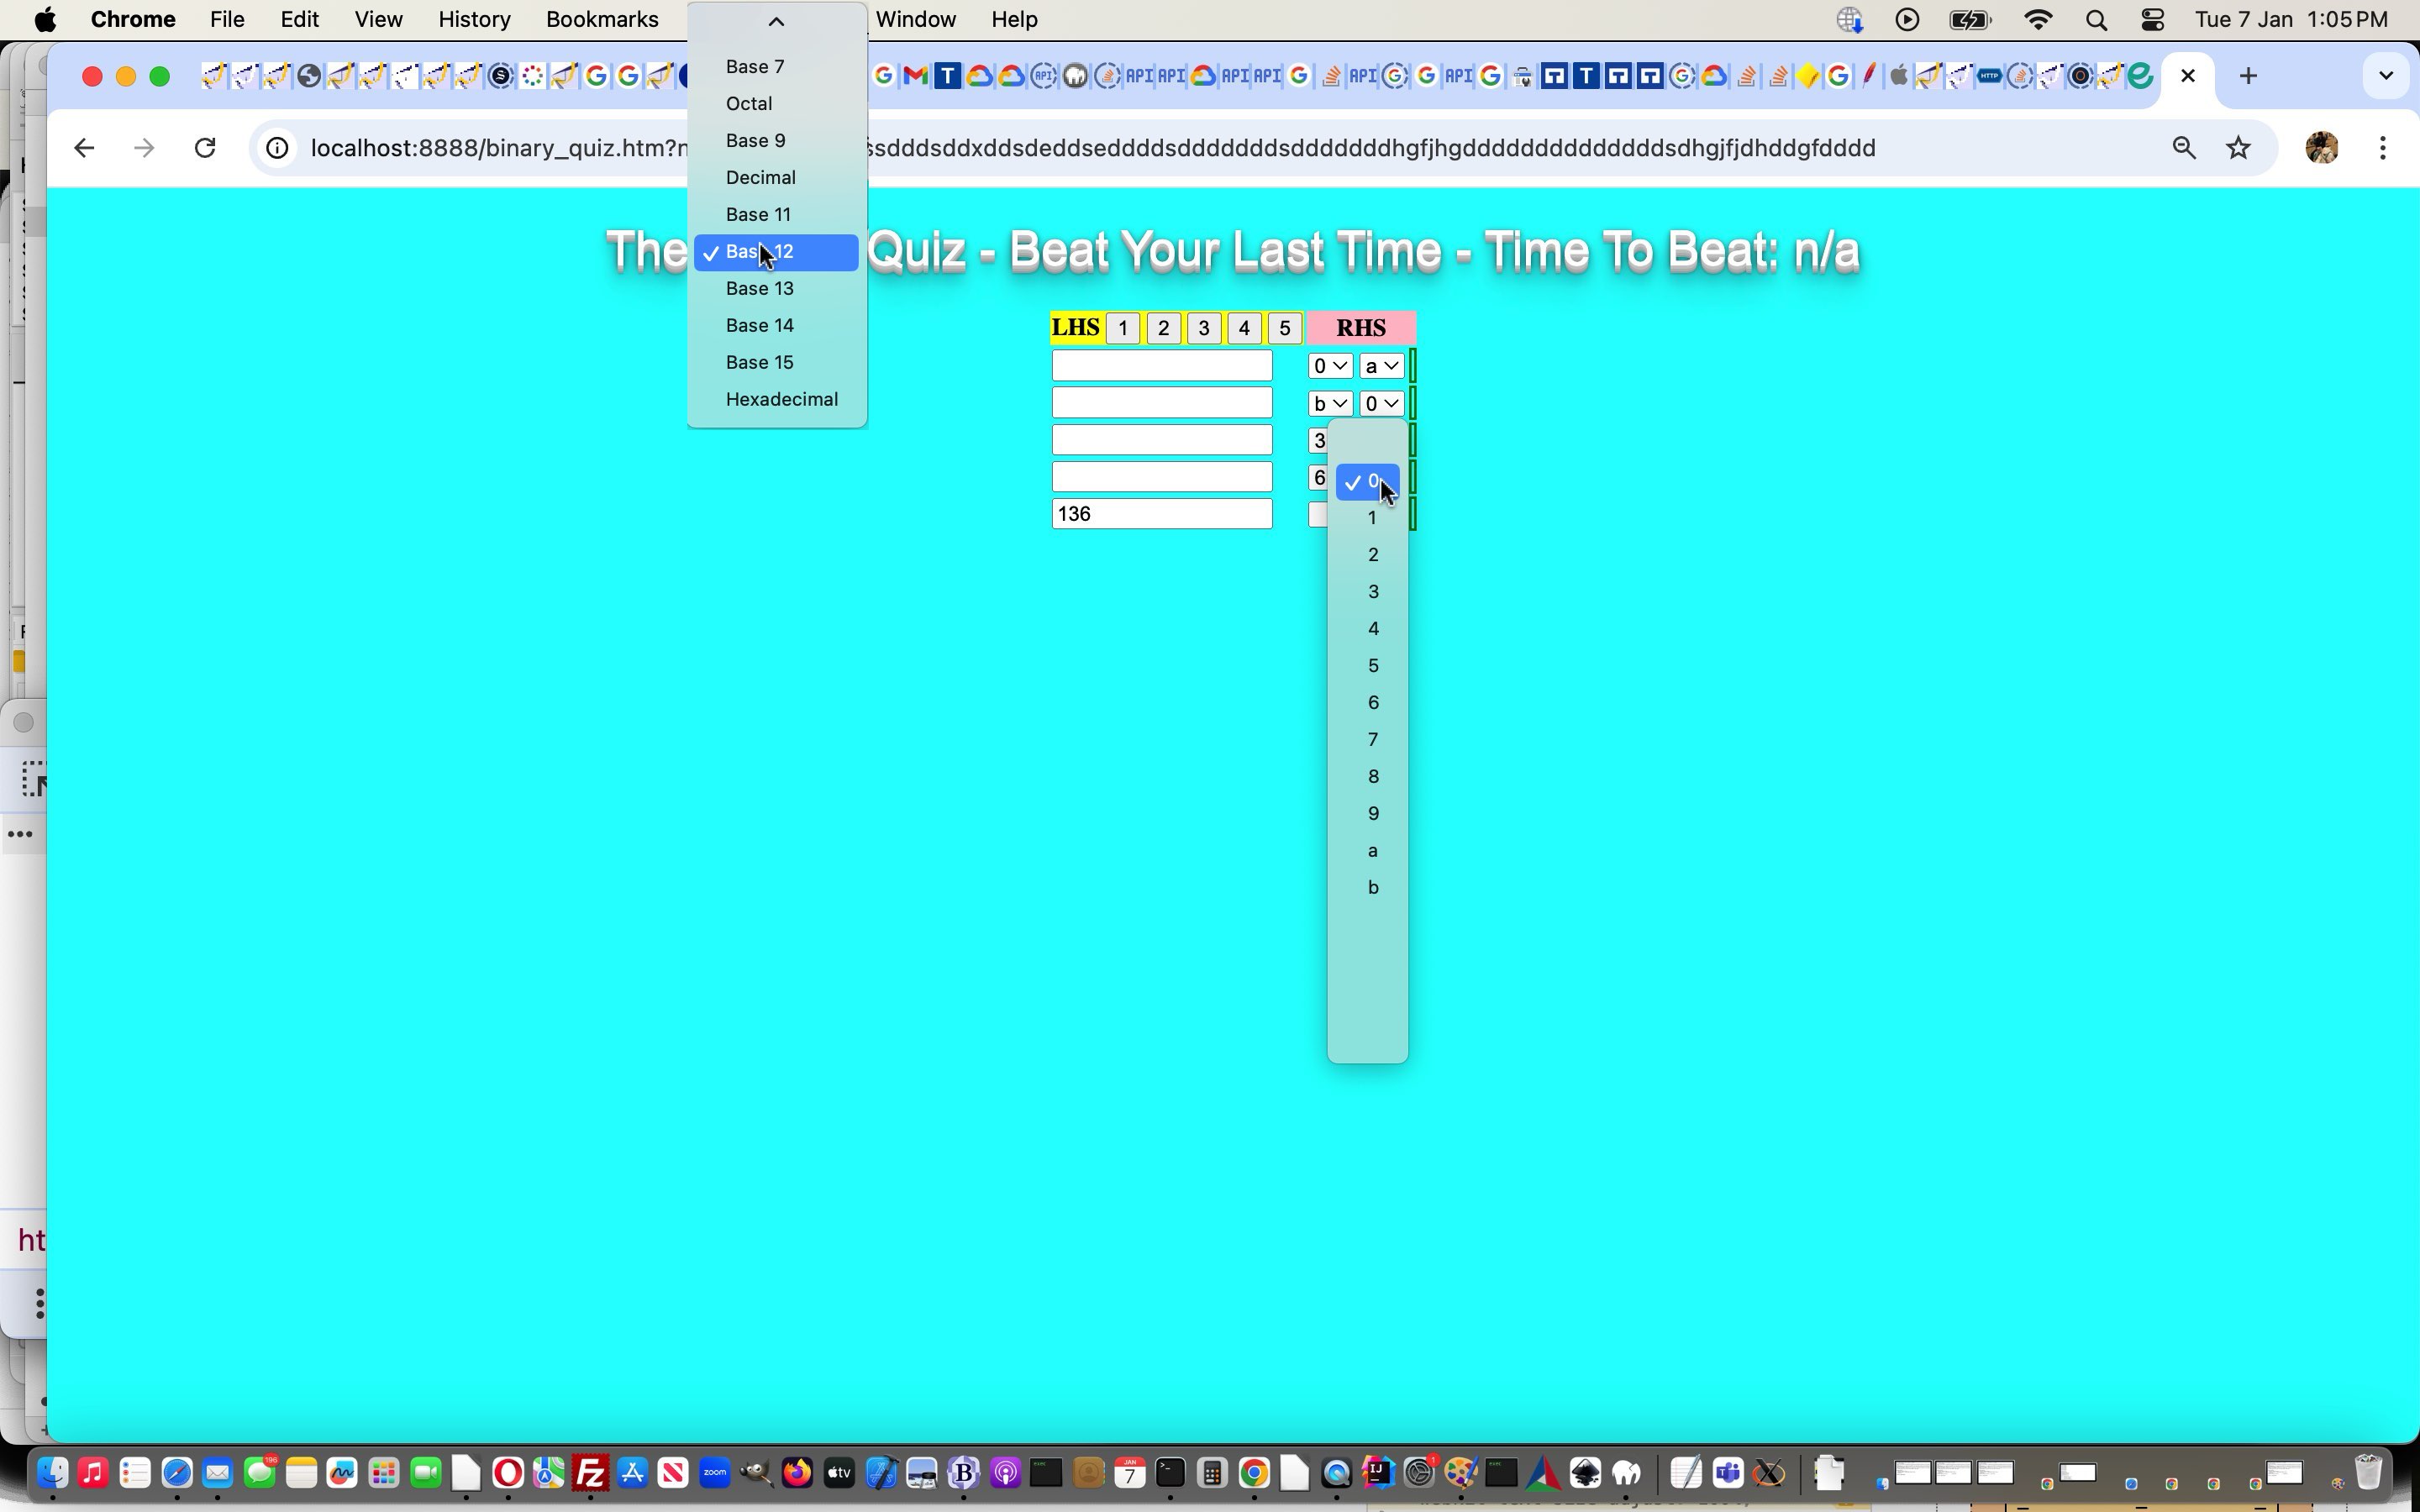Open Control Center in the menu bar
Viewport: 2420px width, 1512px height.
[2152, 20]
